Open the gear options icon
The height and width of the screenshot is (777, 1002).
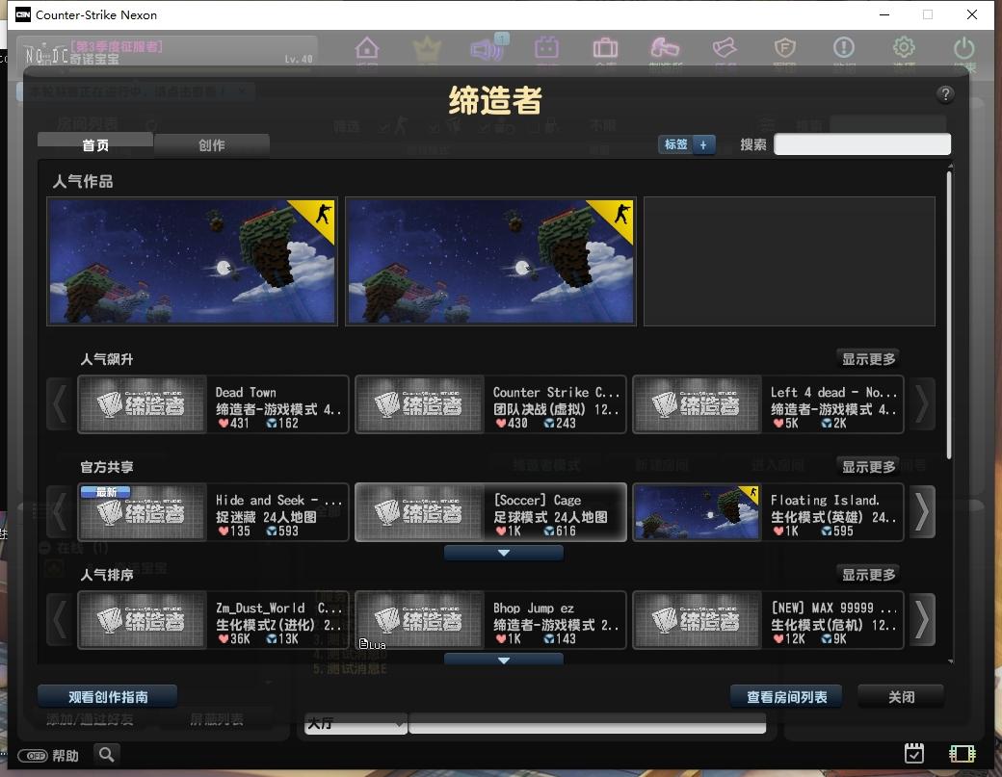coord(904,48)
